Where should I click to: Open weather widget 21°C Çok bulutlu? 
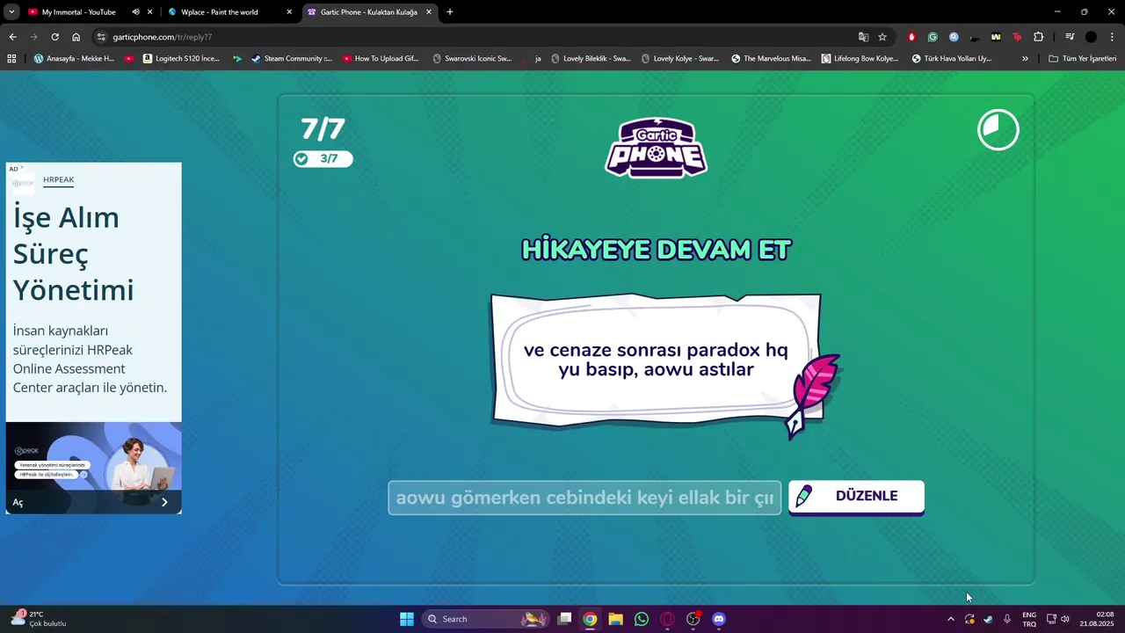(39, 619)
